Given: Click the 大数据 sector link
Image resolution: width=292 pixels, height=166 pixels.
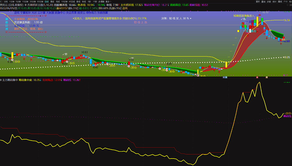Looking at the screenshot, I should click(x=50, y=13).
